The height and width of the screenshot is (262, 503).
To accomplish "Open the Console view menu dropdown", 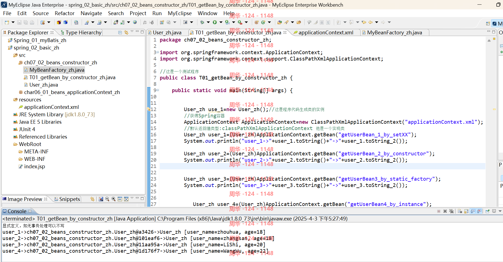I will [x=500, y=211].
